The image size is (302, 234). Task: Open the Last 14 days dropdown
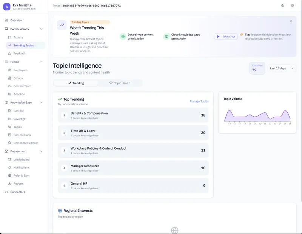point(282,69)
